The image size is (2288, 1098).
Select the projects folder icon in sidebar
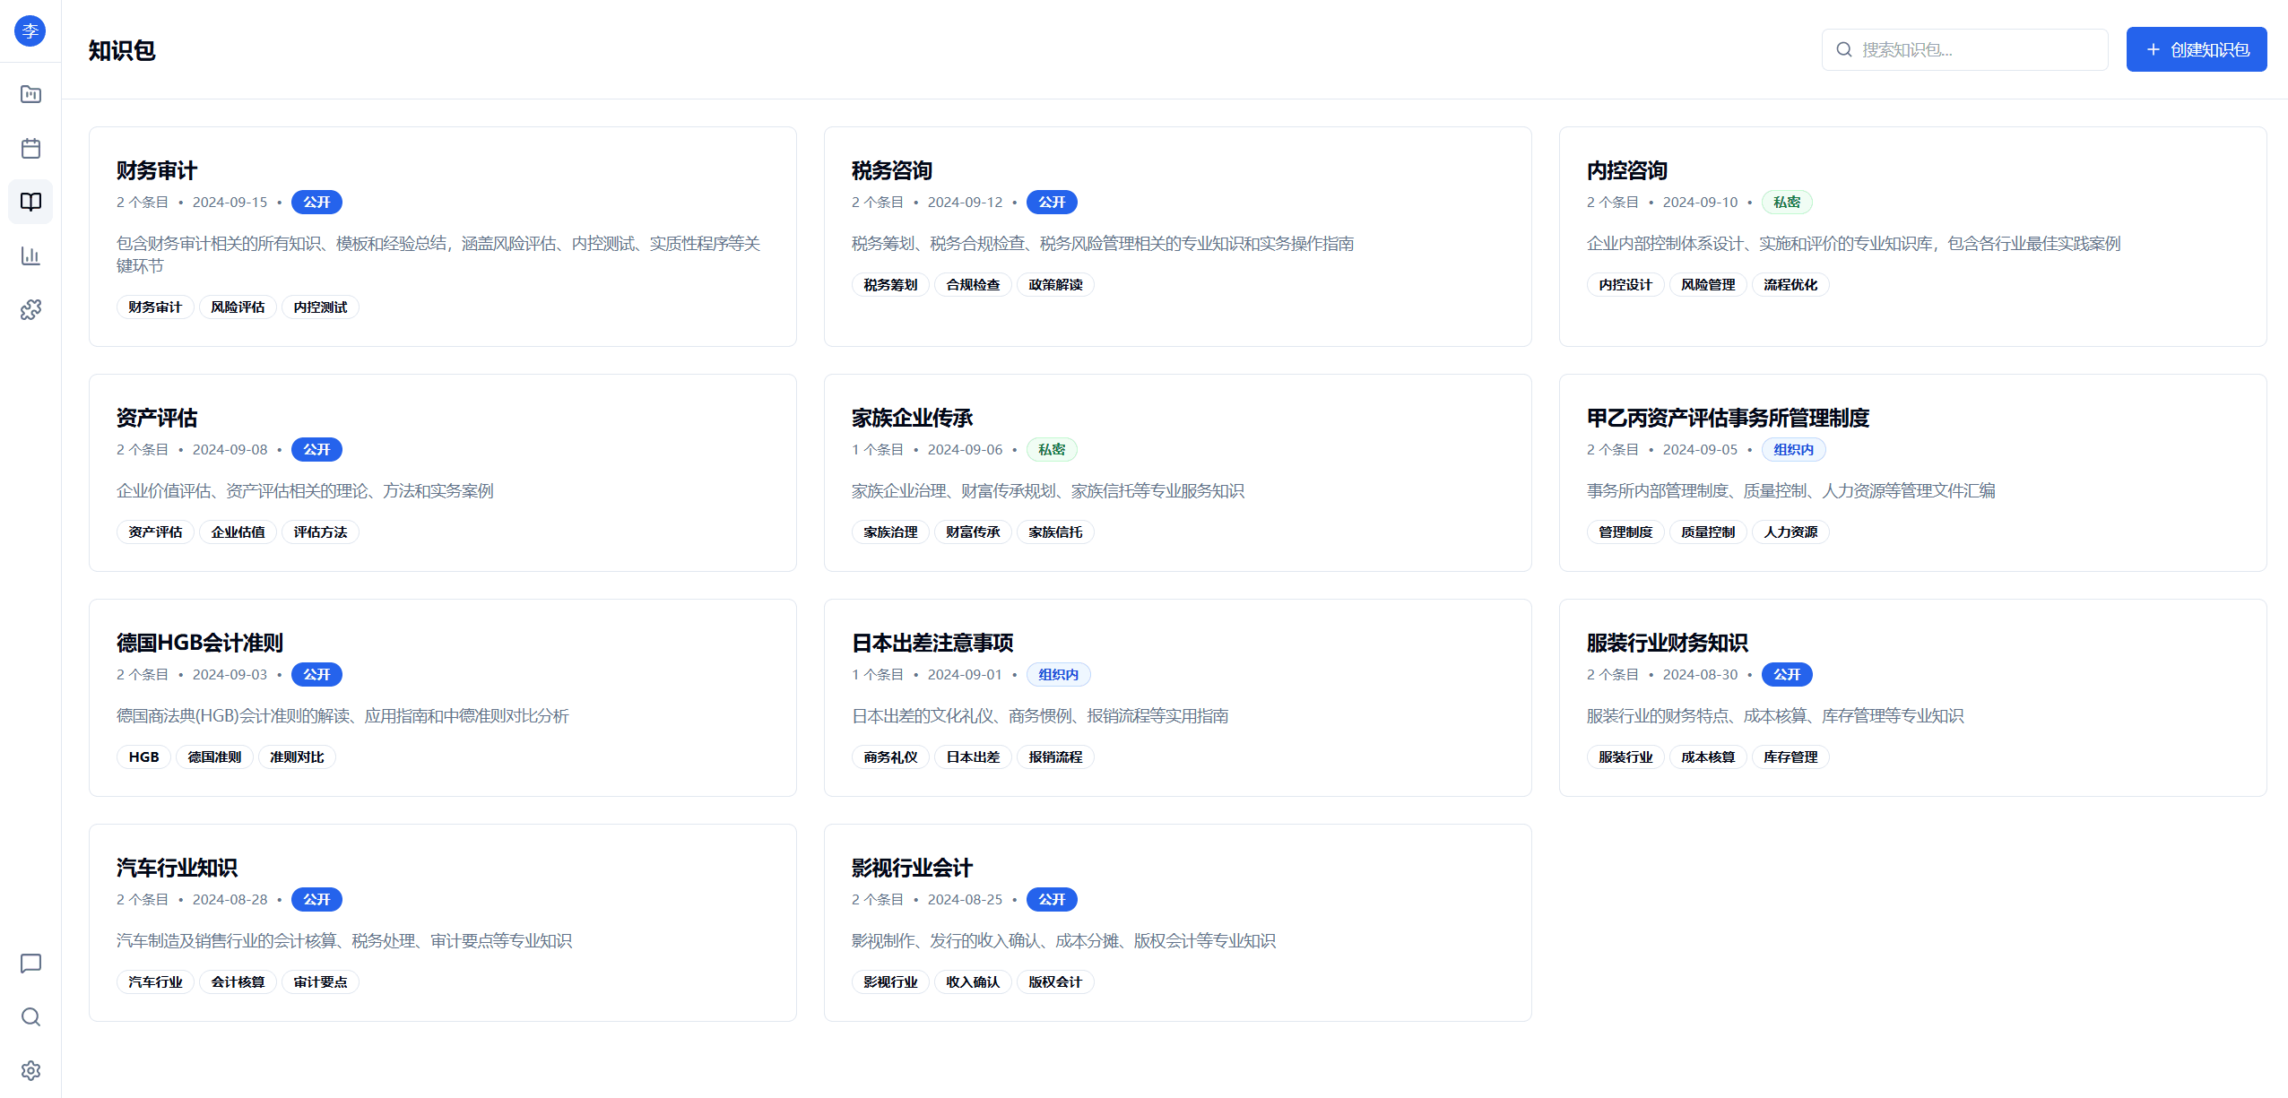point(30,94)
